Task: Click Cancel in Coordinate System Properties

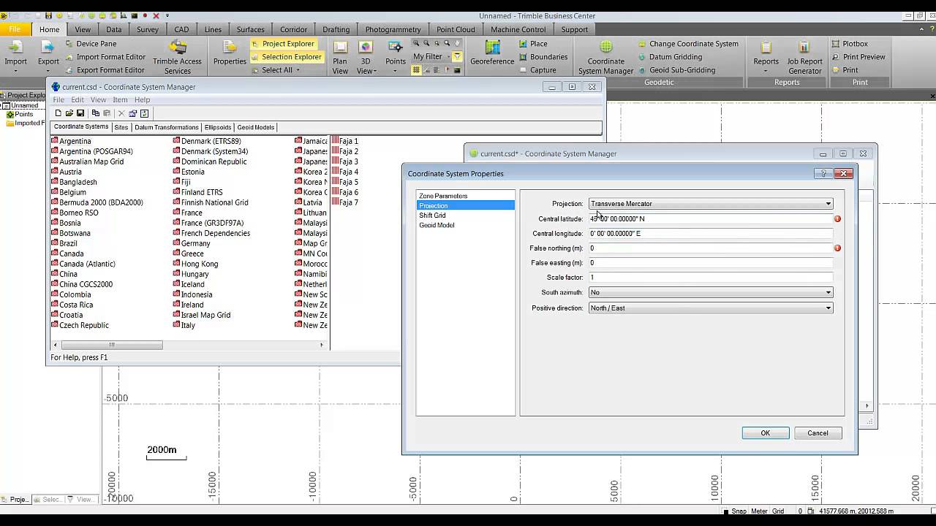Action: (818, 433)
